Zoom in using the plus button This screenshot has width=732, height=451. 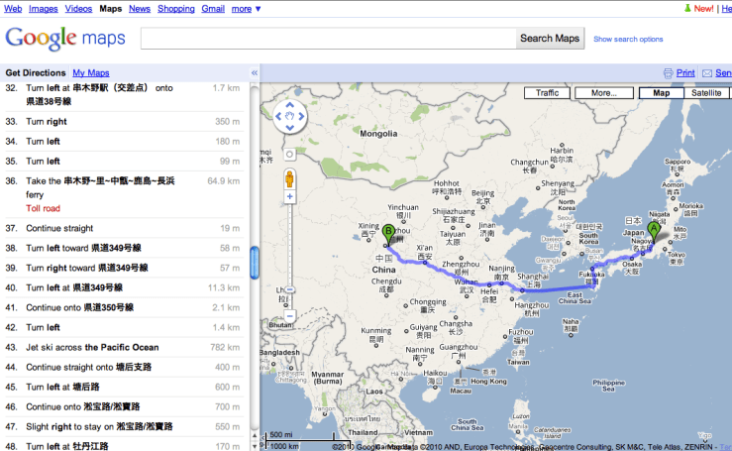point(290,196)
